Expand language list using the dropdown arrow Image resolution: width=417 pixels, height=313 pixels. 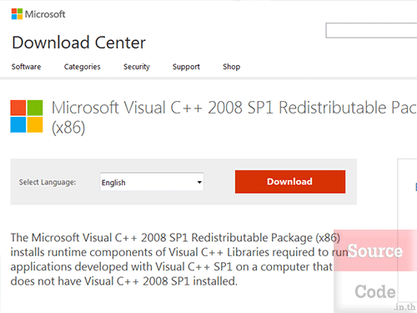pyautogui.click(x=199, y=182)
